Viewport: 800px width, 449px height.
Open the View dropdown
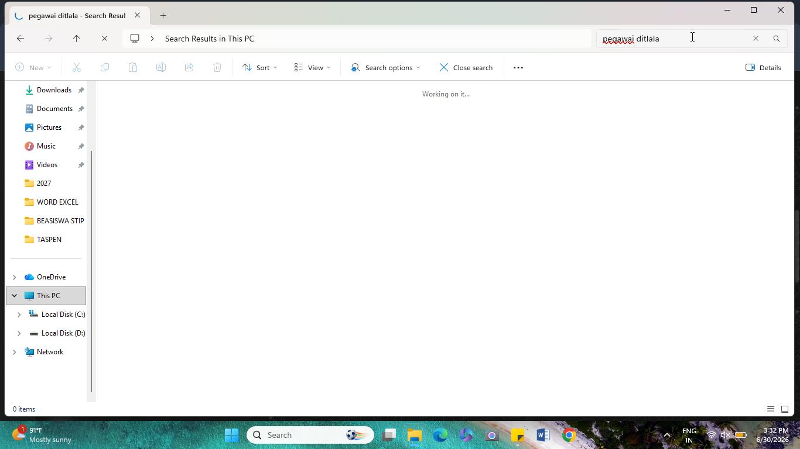[x=313, y=68]
